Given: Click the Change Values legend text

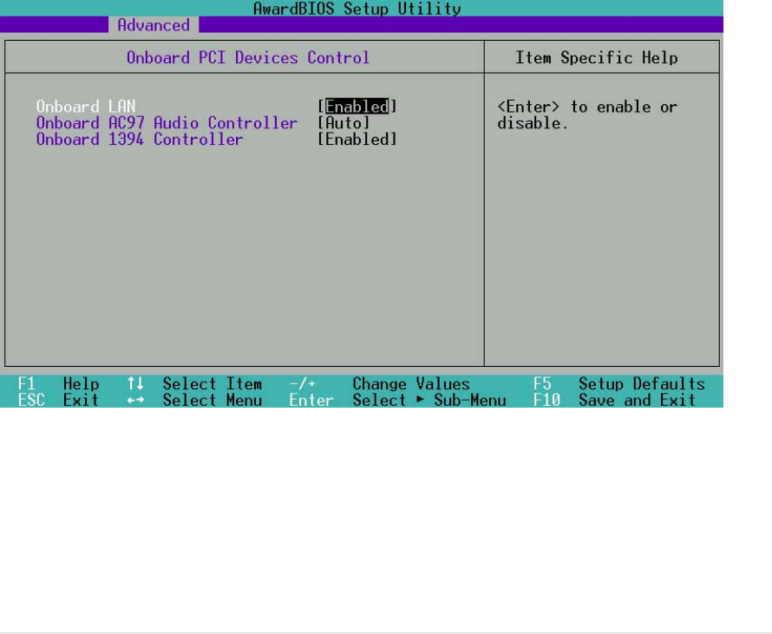Looking at the screenshot, I should (x=411, y=383).
